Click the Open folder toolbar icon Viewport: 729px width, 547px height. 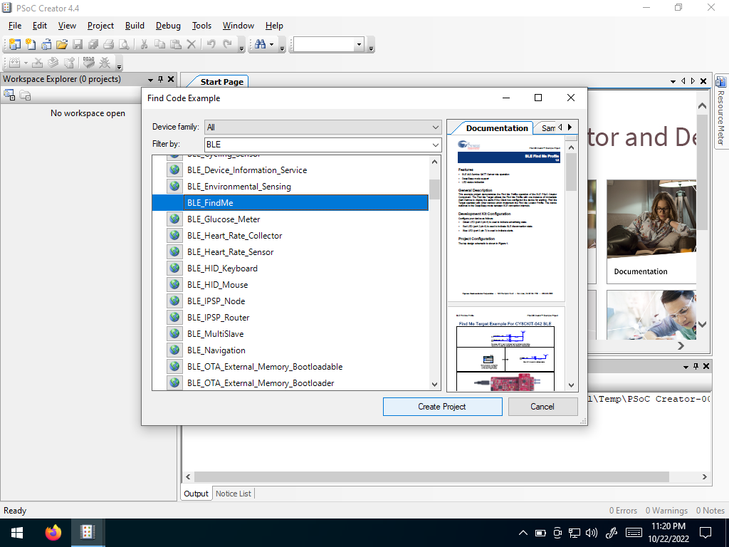point(62,44)
